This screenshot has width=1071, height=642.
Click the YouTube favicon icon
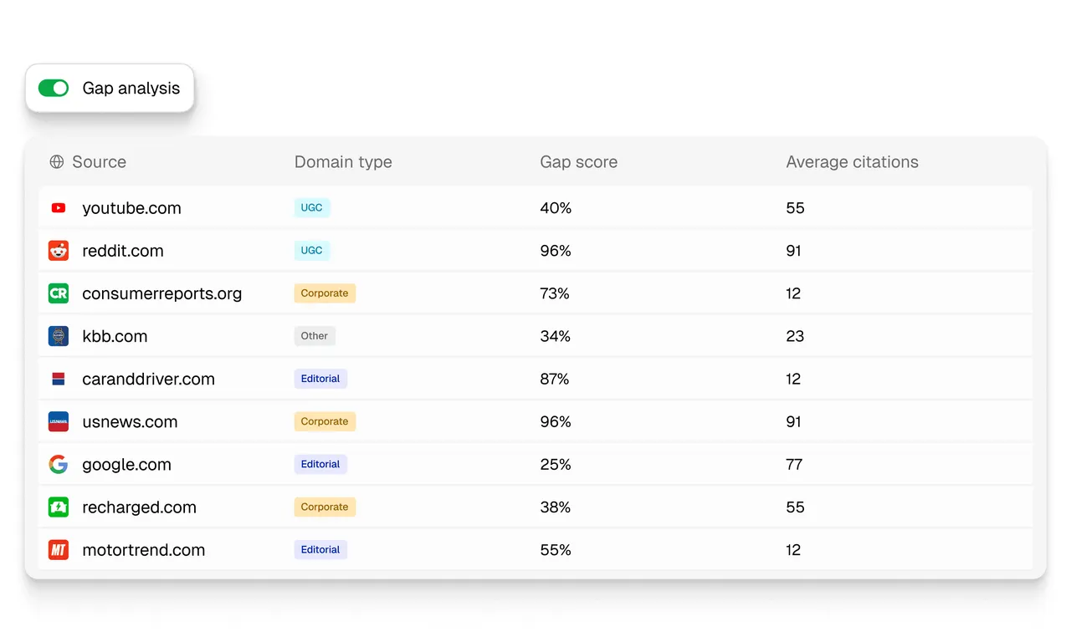pos(59,208)
